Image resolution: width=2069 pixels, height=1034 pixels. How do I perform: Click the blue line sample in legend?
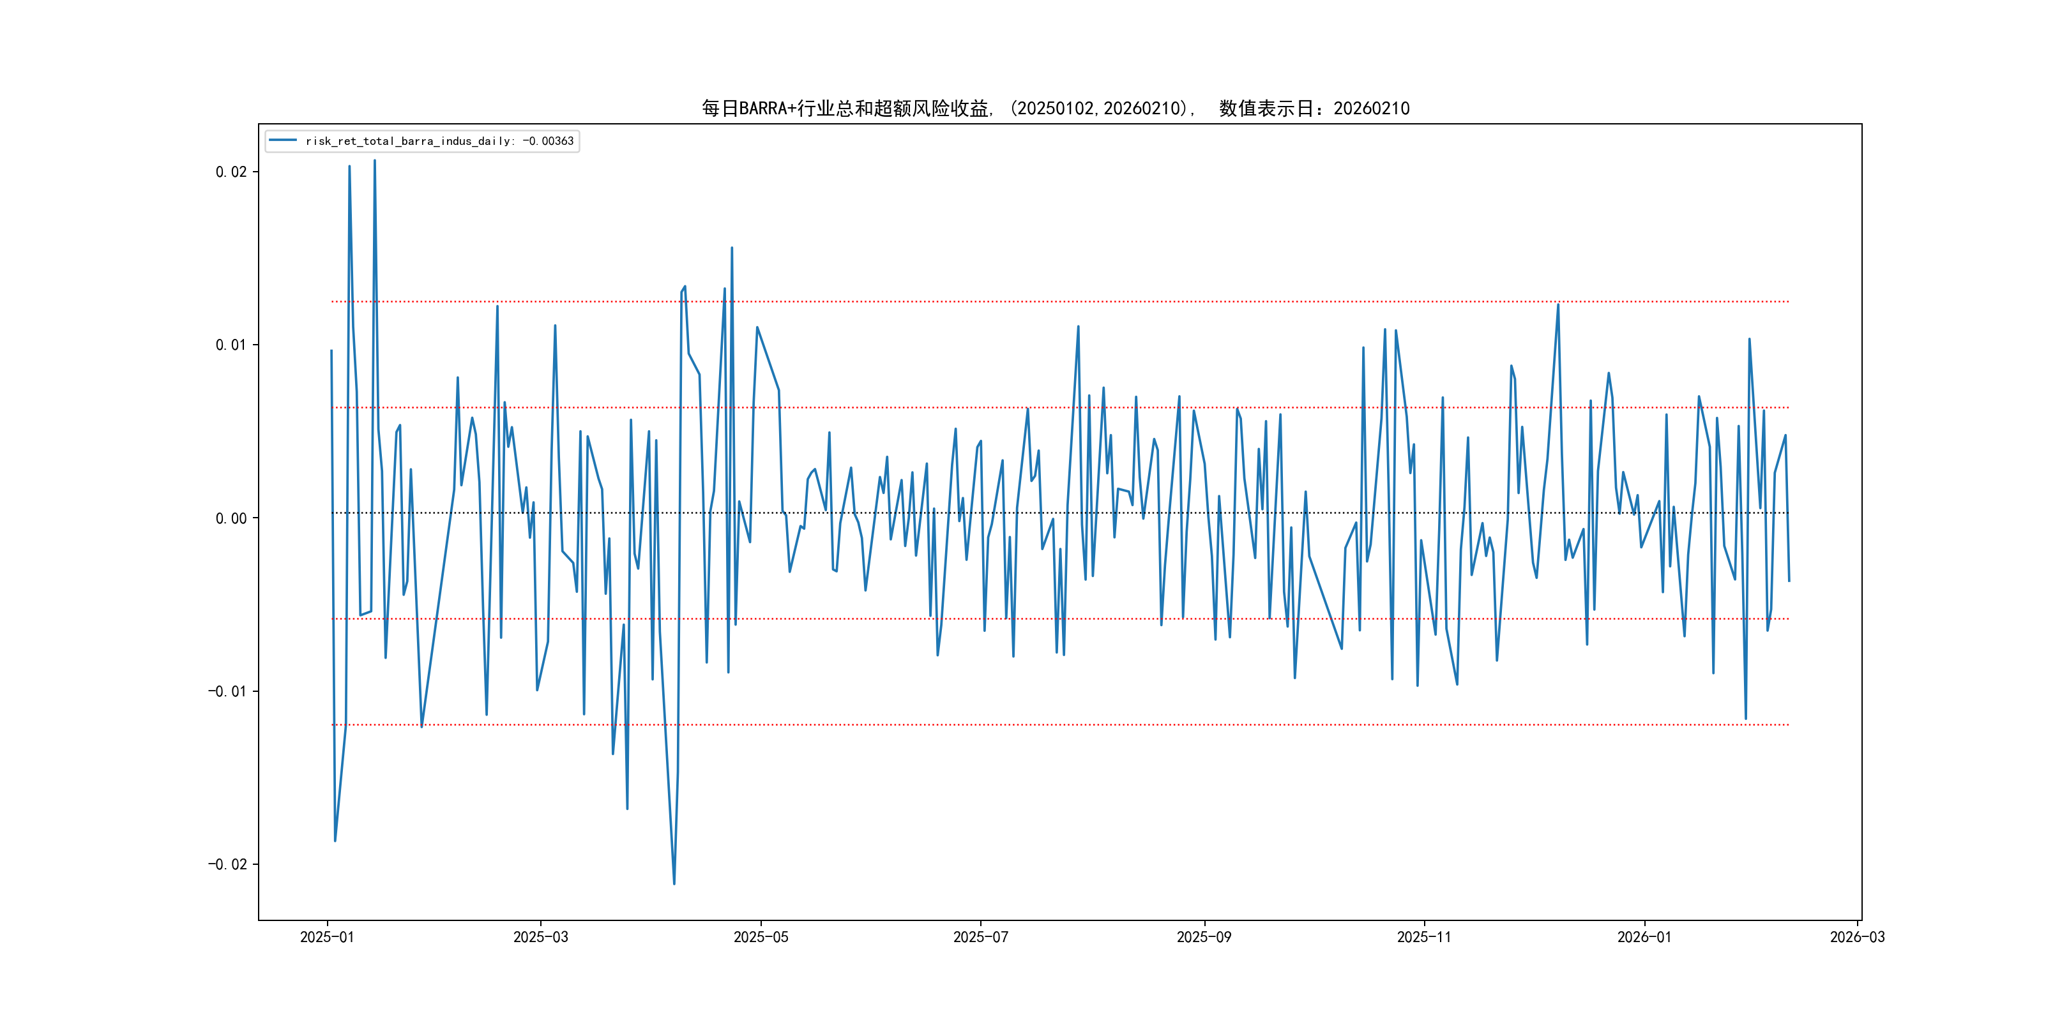click(x=283, y=140)
